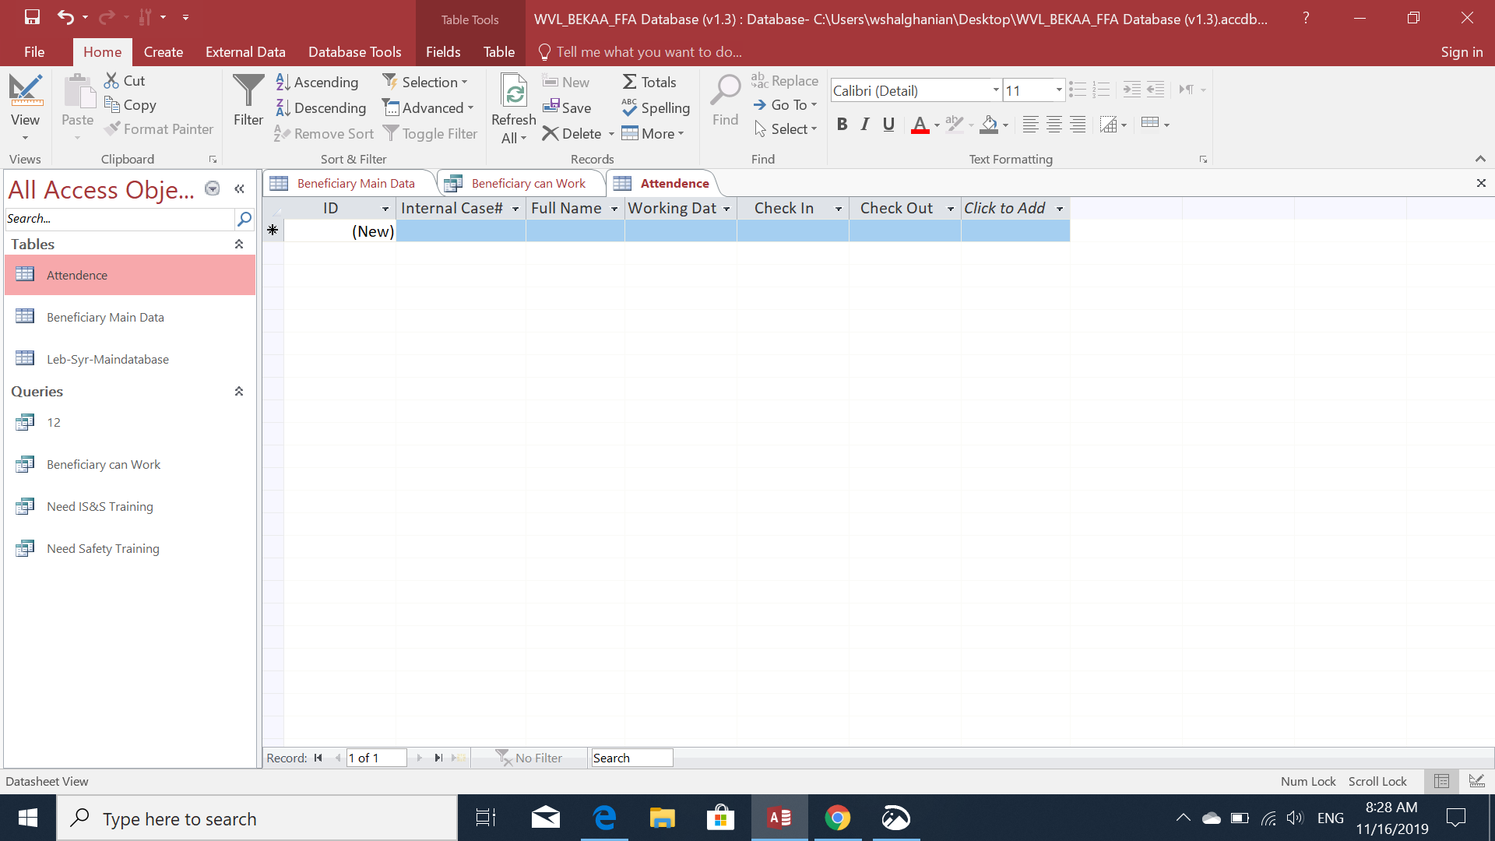Open the Create ribbon tab
Viewport: 1495px width, 841px height.
(163, 52)
